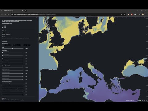The width and height of the screenshot is (148, 111).
Task: Click the currently selected scenario radio button
Action: click(x=3, y=27)
